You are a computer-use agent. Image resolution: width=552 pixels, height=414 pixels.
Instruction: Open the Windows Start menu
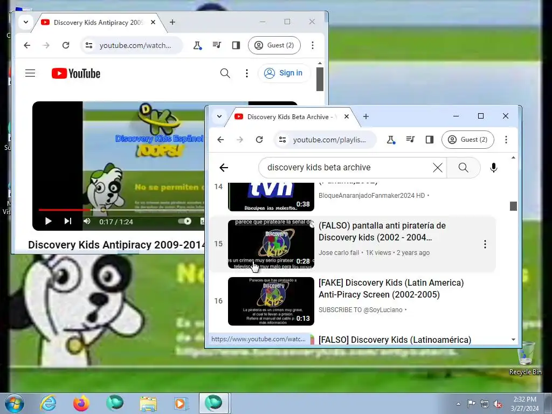[15, 403]
